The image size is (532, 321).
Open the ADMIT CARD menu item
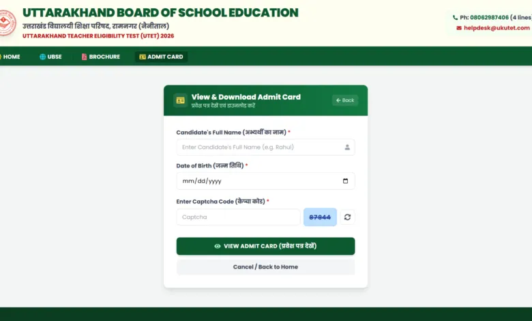click(x=161, y=57)
